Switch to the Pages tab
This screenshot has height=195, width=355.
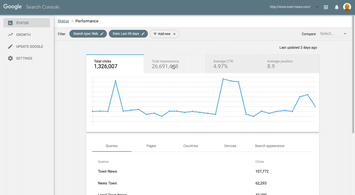coord(151,146)
